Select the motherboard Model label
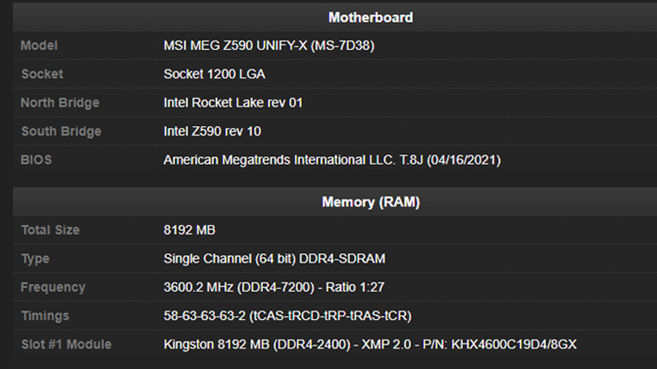The width and height of the screenshot is (657, 369). coord(39,45)
